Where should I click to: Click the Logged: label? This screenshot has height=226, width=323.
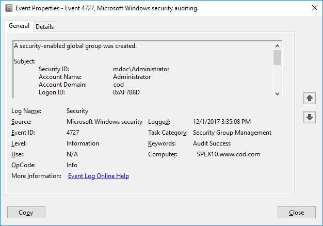tap(159, 122)
